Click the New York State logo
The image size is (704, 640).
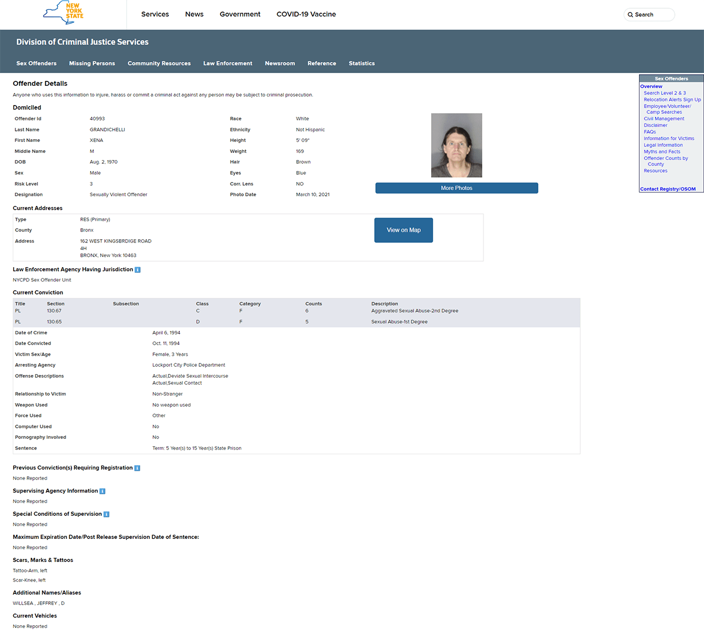click(63, 13)
